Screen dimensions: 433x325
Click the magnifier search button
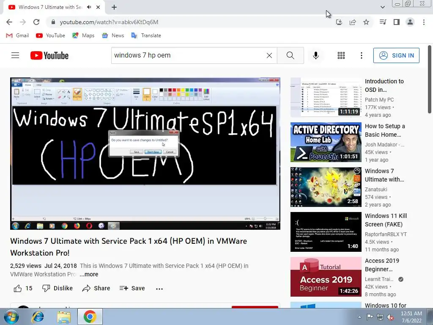tap(290, 55)
